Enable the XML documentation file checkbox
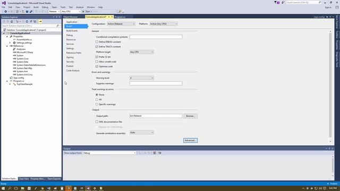This screenshot has width=340, height=191. click(97, 121)
